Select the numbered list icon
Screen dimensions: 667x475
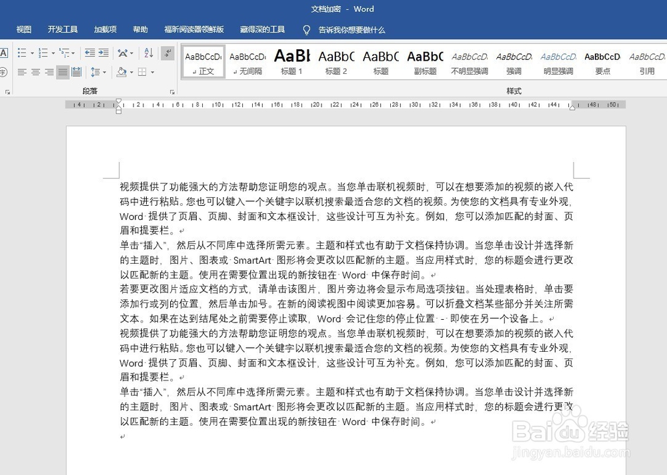(45, 53)
